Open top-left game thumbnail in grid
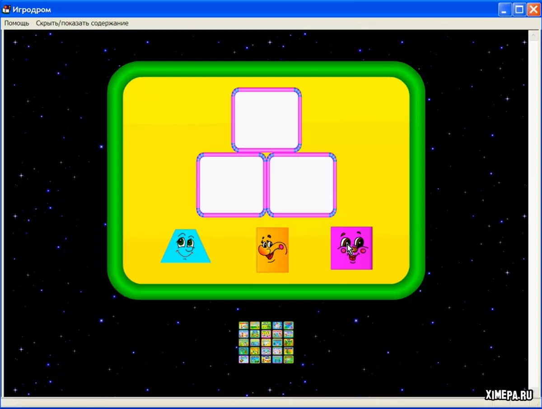Screen dimensions: 542x409 point(243,325)
